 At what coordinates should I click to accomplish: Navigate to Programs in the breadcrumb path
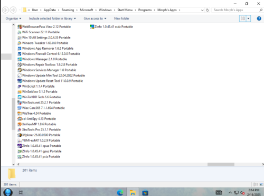point(145,10)
